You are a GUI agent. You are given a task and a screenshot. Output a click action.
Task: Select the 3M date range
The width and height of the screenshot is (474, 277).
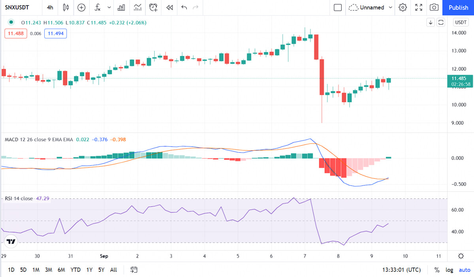tap(48, 270)
